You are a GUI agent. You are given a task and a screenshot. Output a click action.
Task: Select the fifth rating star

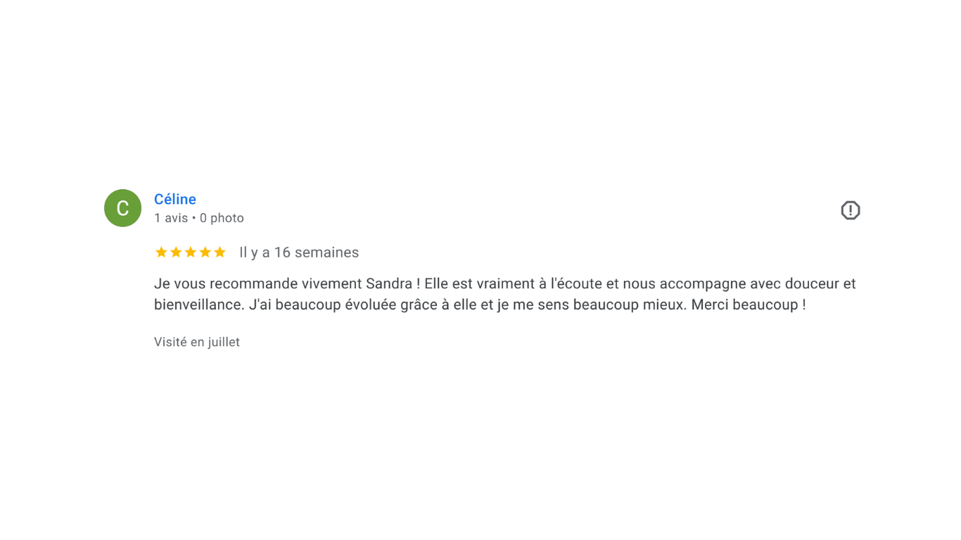click(x=220, y=252)
